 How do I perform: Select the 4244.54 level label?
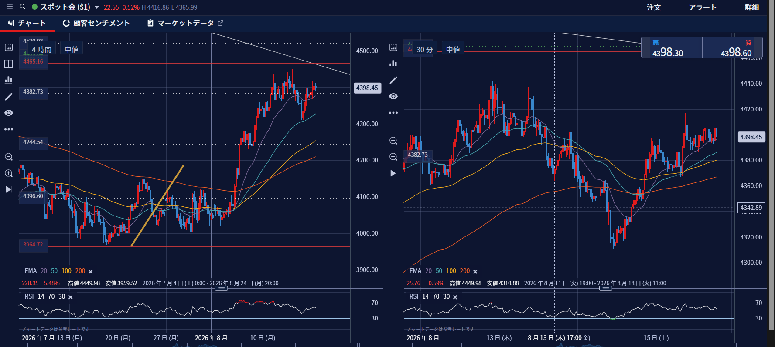click(x=33, y=142)
